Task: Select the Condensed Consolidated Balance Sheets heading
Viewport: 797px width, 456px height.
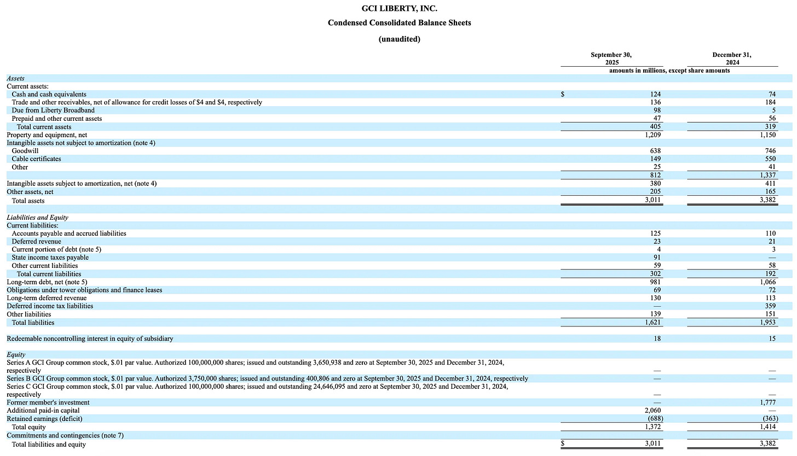Action: (x=400, y=23)
